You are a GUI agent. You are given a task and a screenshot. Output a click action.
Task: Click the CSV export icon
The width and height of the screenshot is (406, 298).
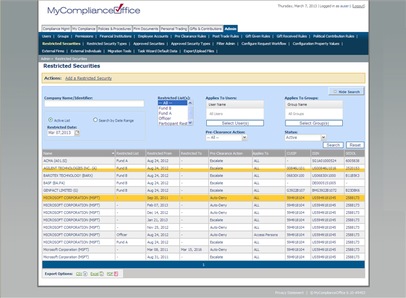coord(86,274)
